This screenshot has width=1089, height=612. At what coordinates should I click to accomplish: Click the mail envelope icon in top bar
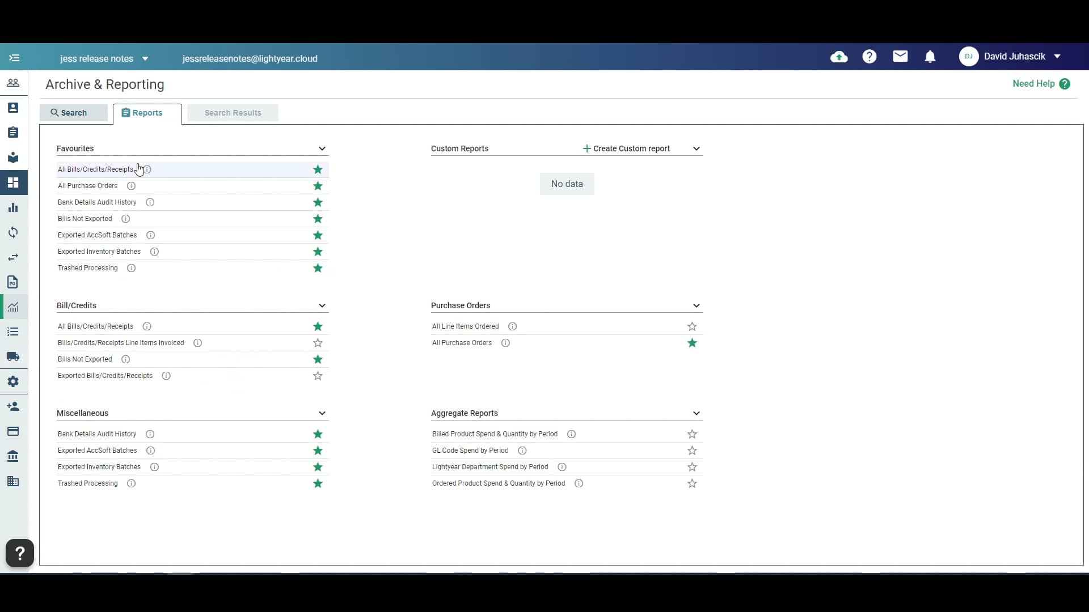point(900,56)
